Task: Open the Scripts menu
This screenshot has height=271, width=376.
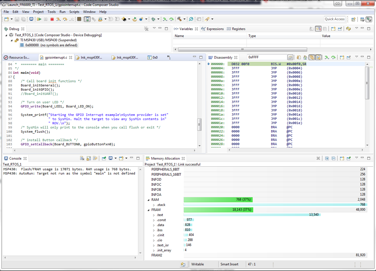Action: (x=74, y=12)
